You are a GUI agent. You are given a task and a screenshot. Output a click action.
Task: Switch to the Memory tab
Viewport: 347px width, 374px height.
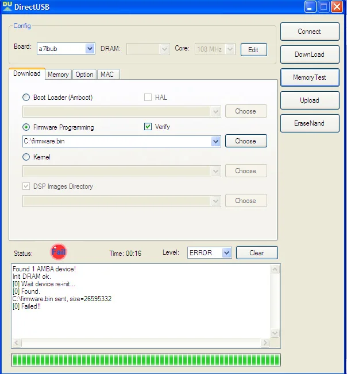click(x=58, y=75)
